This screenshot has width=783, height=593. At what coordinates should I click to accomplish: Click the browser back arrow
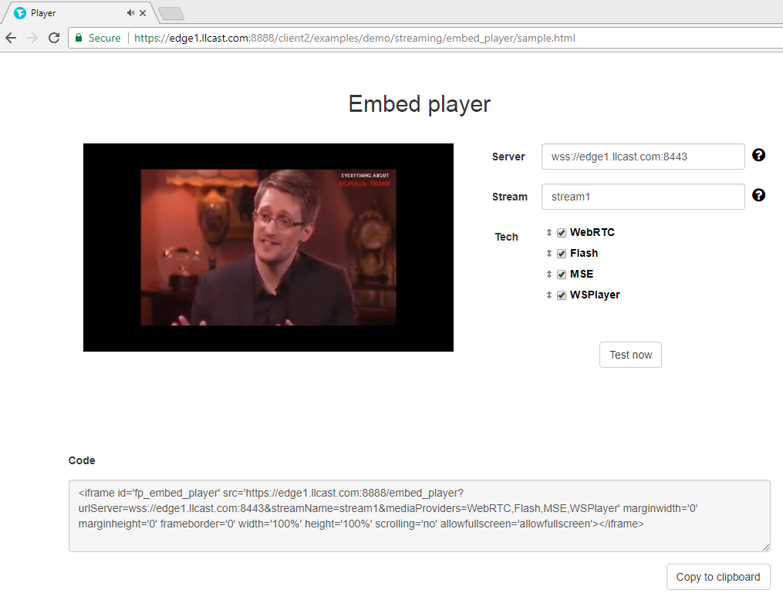pos(11,38)
